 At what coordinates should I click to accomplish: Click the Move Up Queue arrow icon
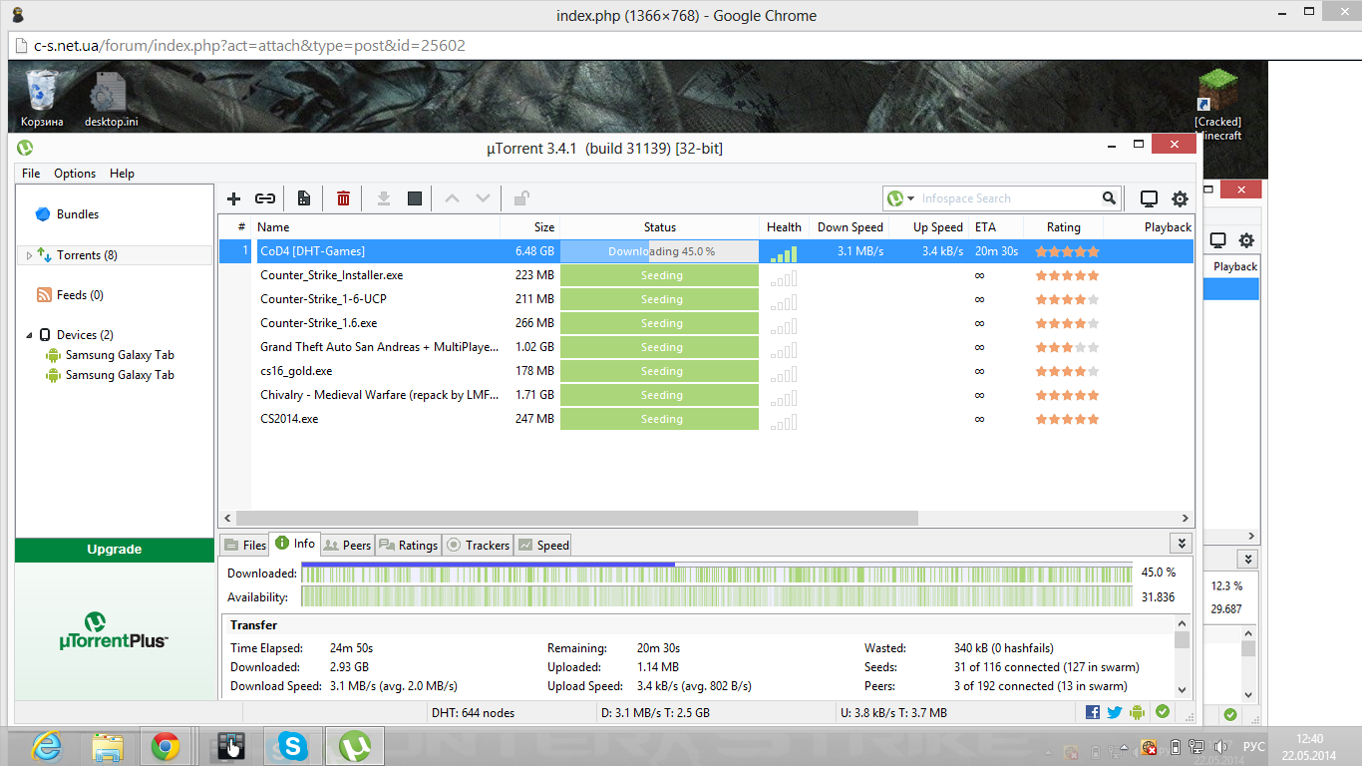click(x=452, y=198)
